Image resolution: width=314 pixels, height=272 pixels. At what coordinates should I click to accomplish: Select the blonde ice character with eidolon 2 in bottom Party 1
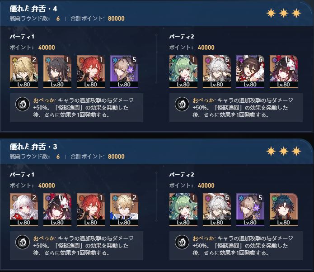124,210
